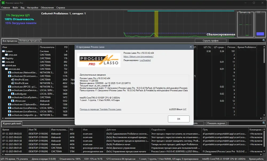Select the System process tree item
The image size is (267, 161).
coord(9,51)
